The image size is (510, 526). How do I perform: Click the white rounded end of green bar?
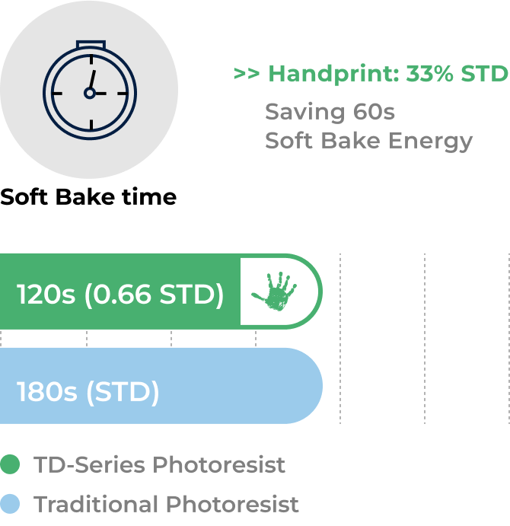click(x=280, y=292)
